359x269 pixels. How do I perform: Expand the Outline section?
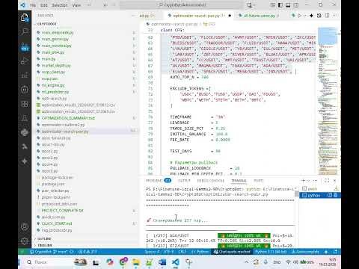44,238
